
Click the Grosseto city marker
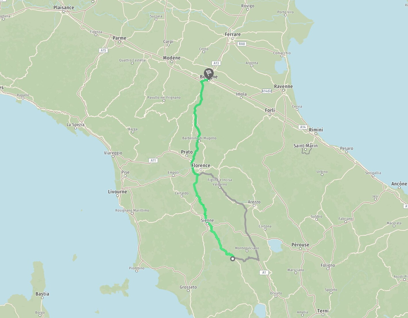point(188,290)
